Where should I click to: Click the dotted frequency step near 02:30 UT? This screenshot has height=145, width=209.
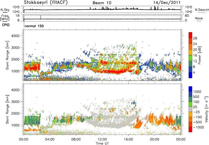[x=40, y=17]
